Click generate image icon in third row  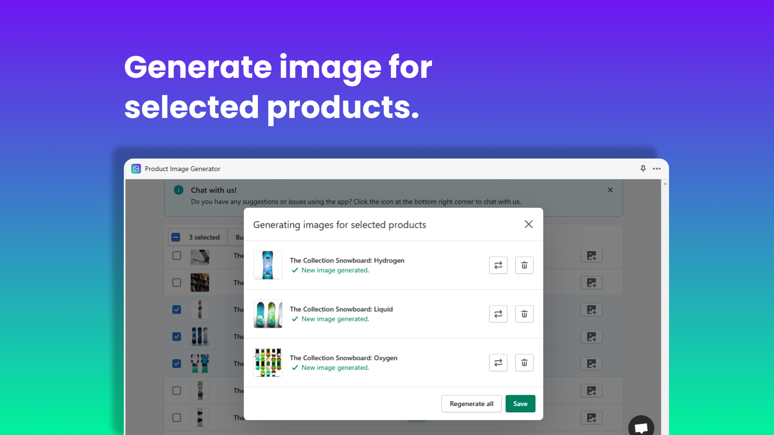[x=592, y=310]
